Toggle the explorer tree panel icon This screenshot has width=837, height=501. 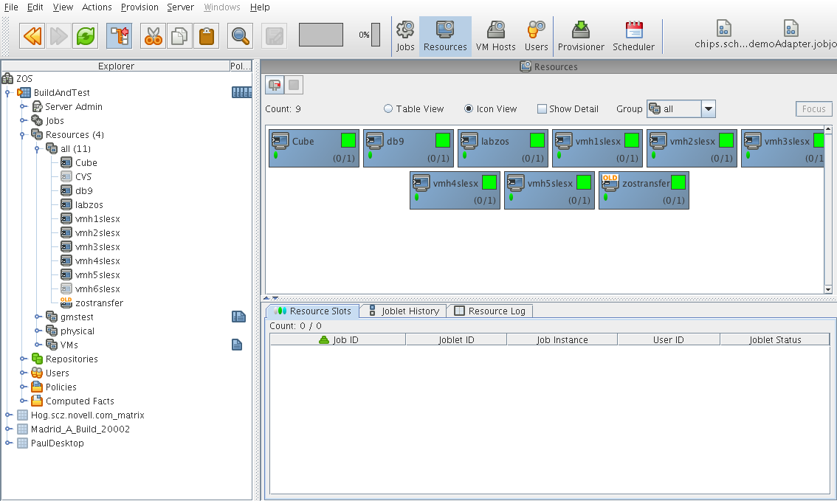pyautogui.click(x=119, y=36)
